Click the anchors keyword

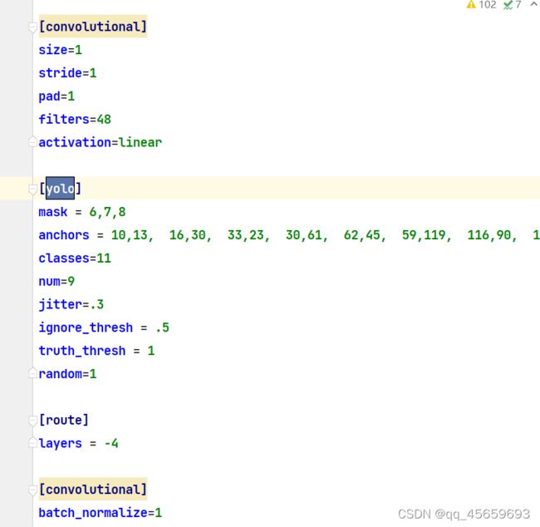(x=64, y=235)
